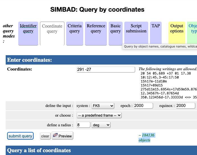Click the example '20 54 05.689 +37 01 17.38'
Viewport: 197px width, 155px height.
click(166, 73)
